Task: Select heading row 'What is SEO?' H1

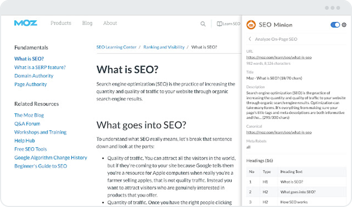Action: 296,182
